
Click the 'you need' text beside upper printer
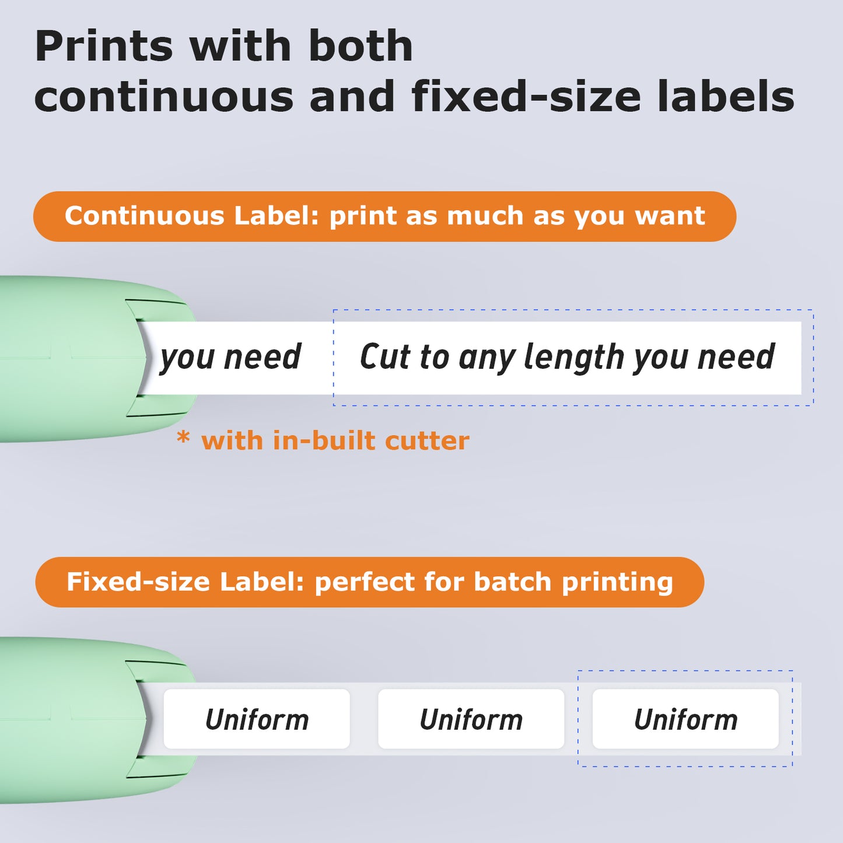point(230,357)
